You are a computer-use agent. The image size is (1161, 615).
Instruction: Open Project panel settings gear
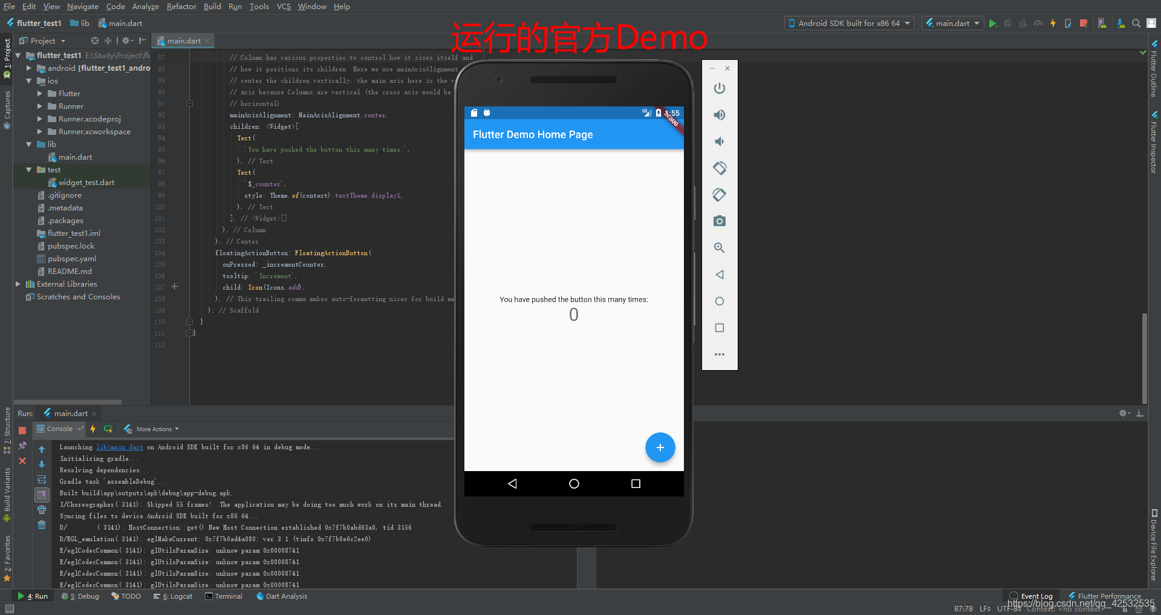[128, 41]
